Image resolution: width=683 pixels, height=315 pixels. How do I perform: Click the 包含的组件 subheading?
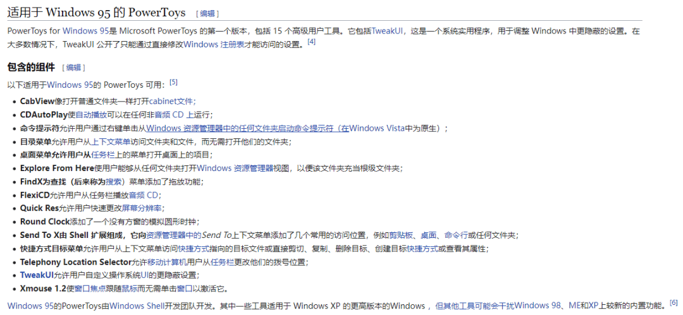(31, 67)
